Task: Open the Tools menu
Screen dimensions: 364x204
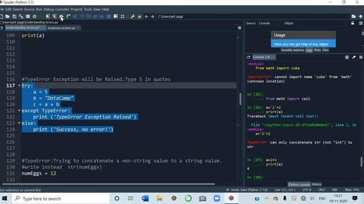Action: click(x=88, y=9)
